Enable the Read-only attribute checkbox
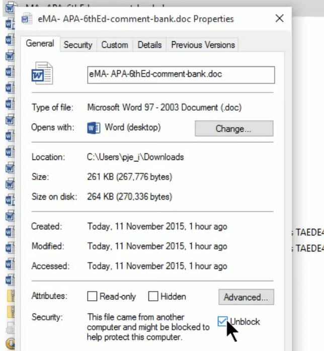Screen dimensions: 324x351 coord(92,296)
